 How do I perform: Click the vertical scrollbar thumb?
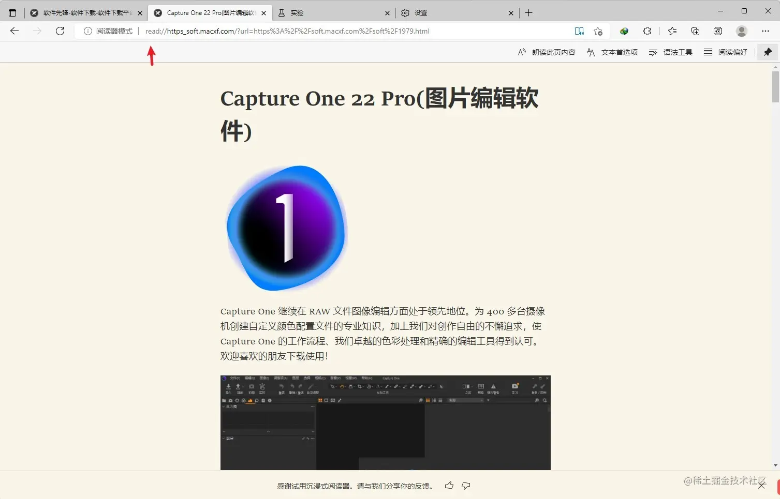[775, 87]
